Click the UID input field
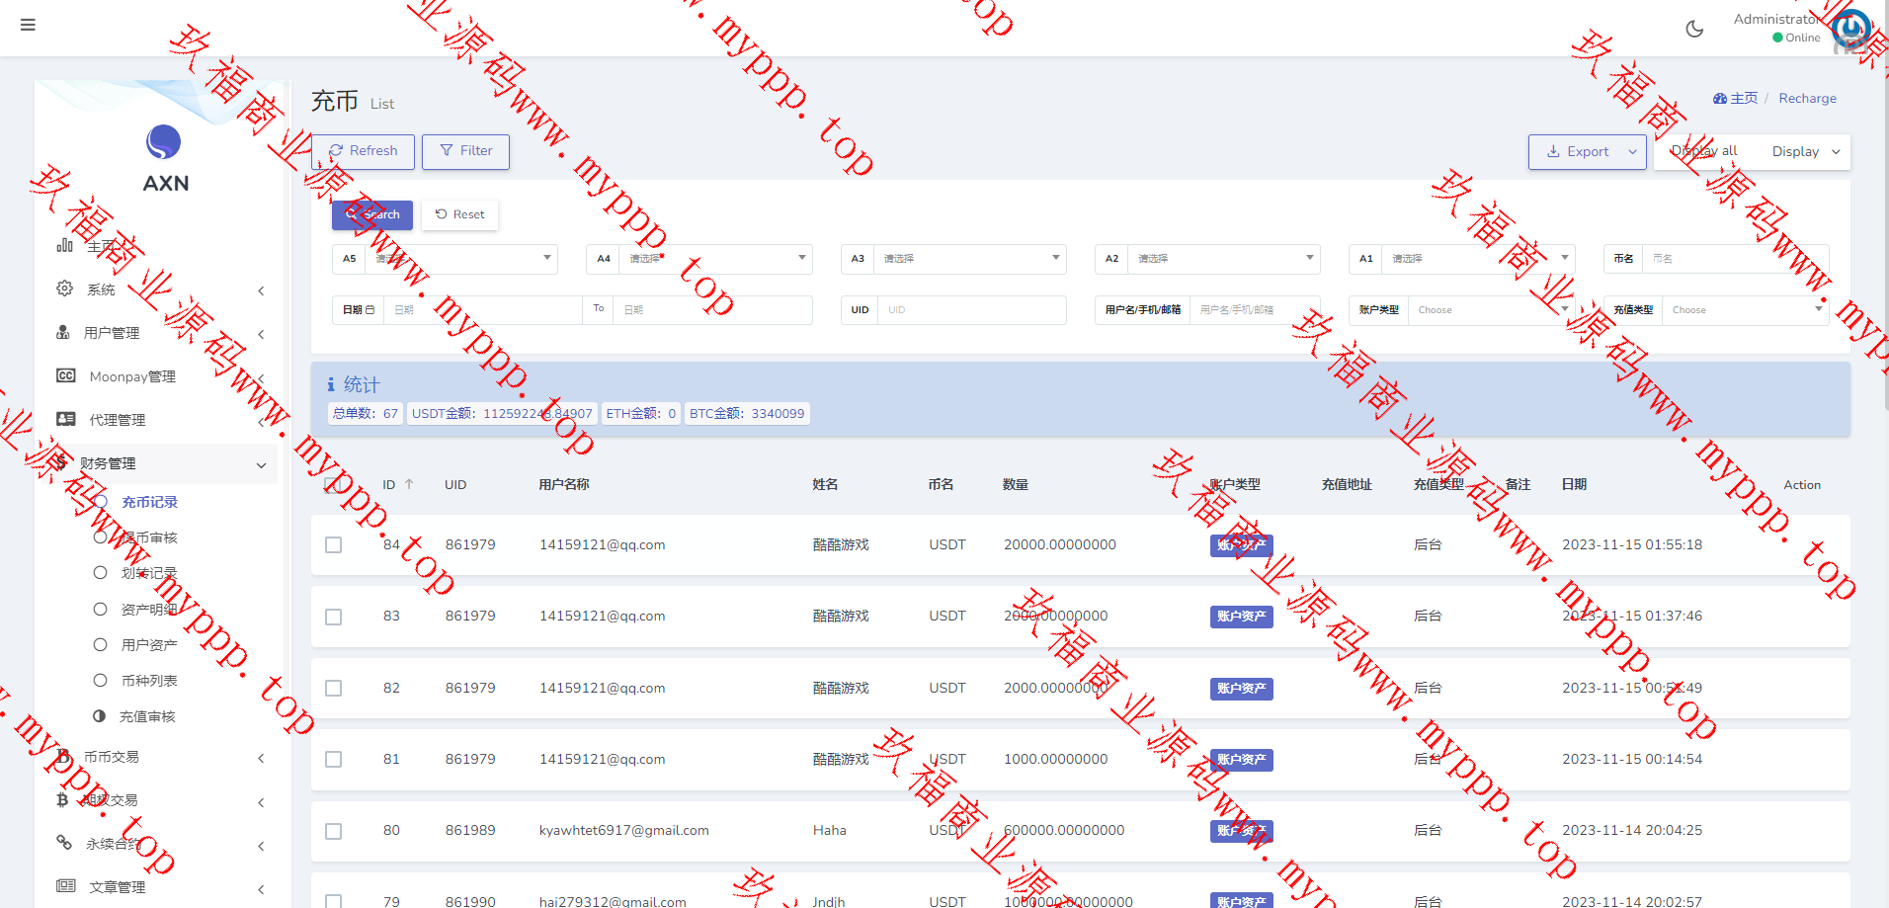 [x=971, y=310]
